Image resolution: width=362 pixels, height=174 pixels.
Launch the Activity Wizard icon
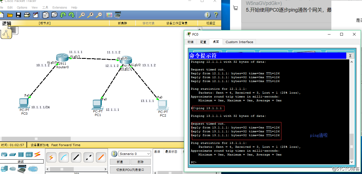click(36, 15)
